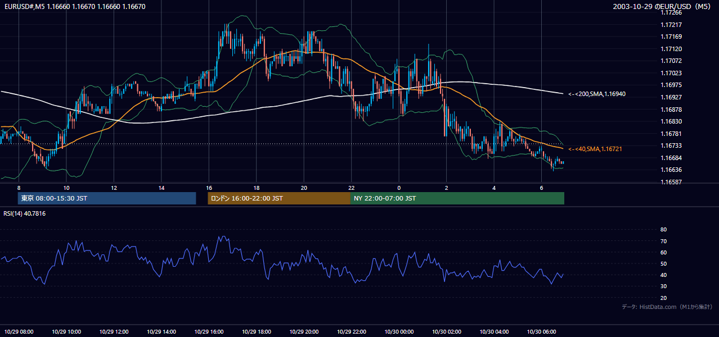The width and height of the screenshot is (719, 337).
Task: Click price level 1.17266 on the price axis
Action: [x=671, y=12]
